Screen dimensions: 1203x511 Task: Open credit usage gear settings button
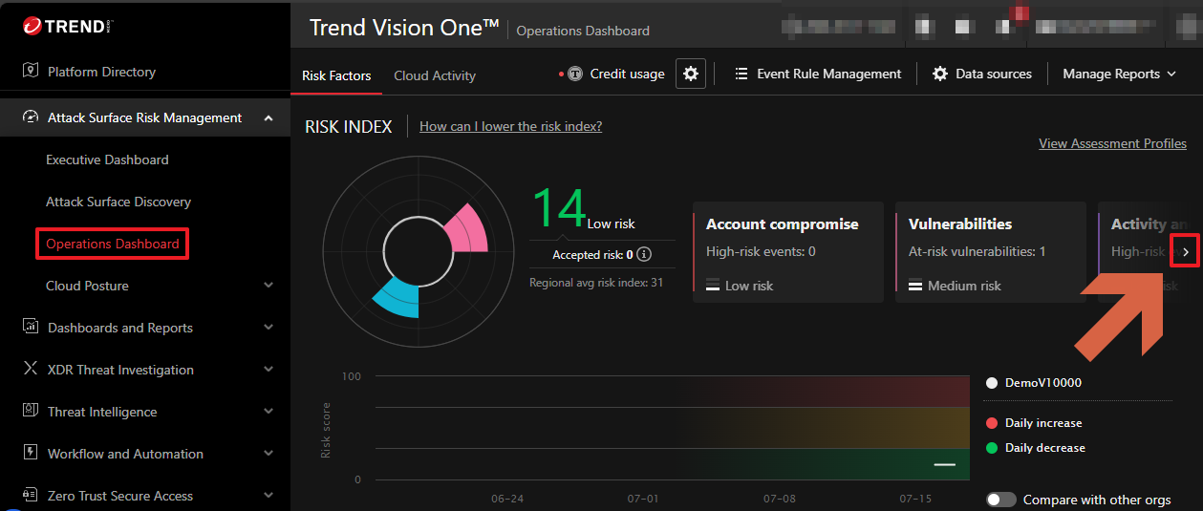691,74
